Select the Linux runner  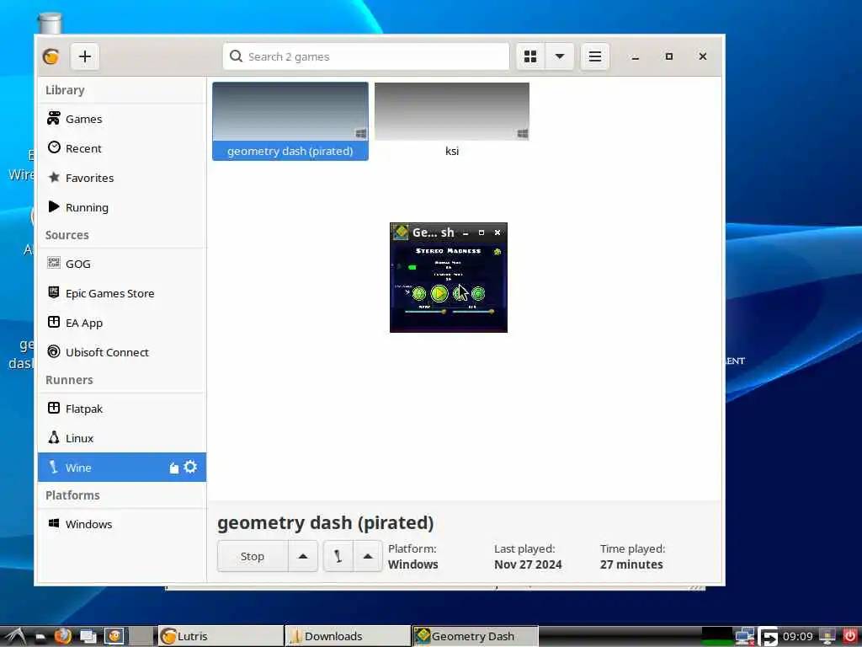coord(121,438)
